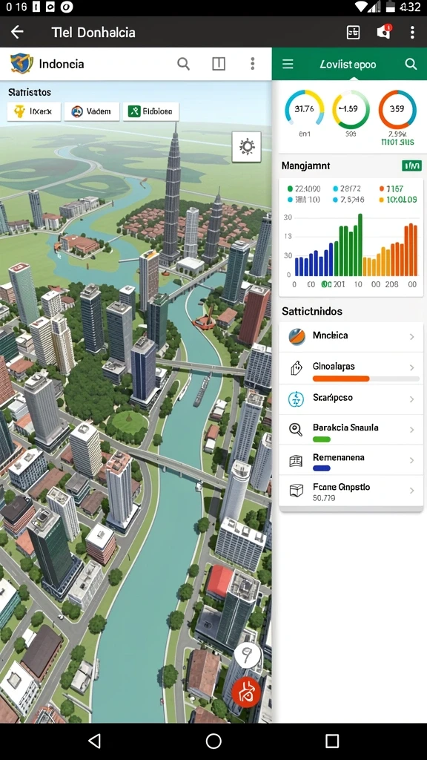This screenshot has width=427, height=760.
Task: Expand the Mncleica list row
Action: (351, 337)
